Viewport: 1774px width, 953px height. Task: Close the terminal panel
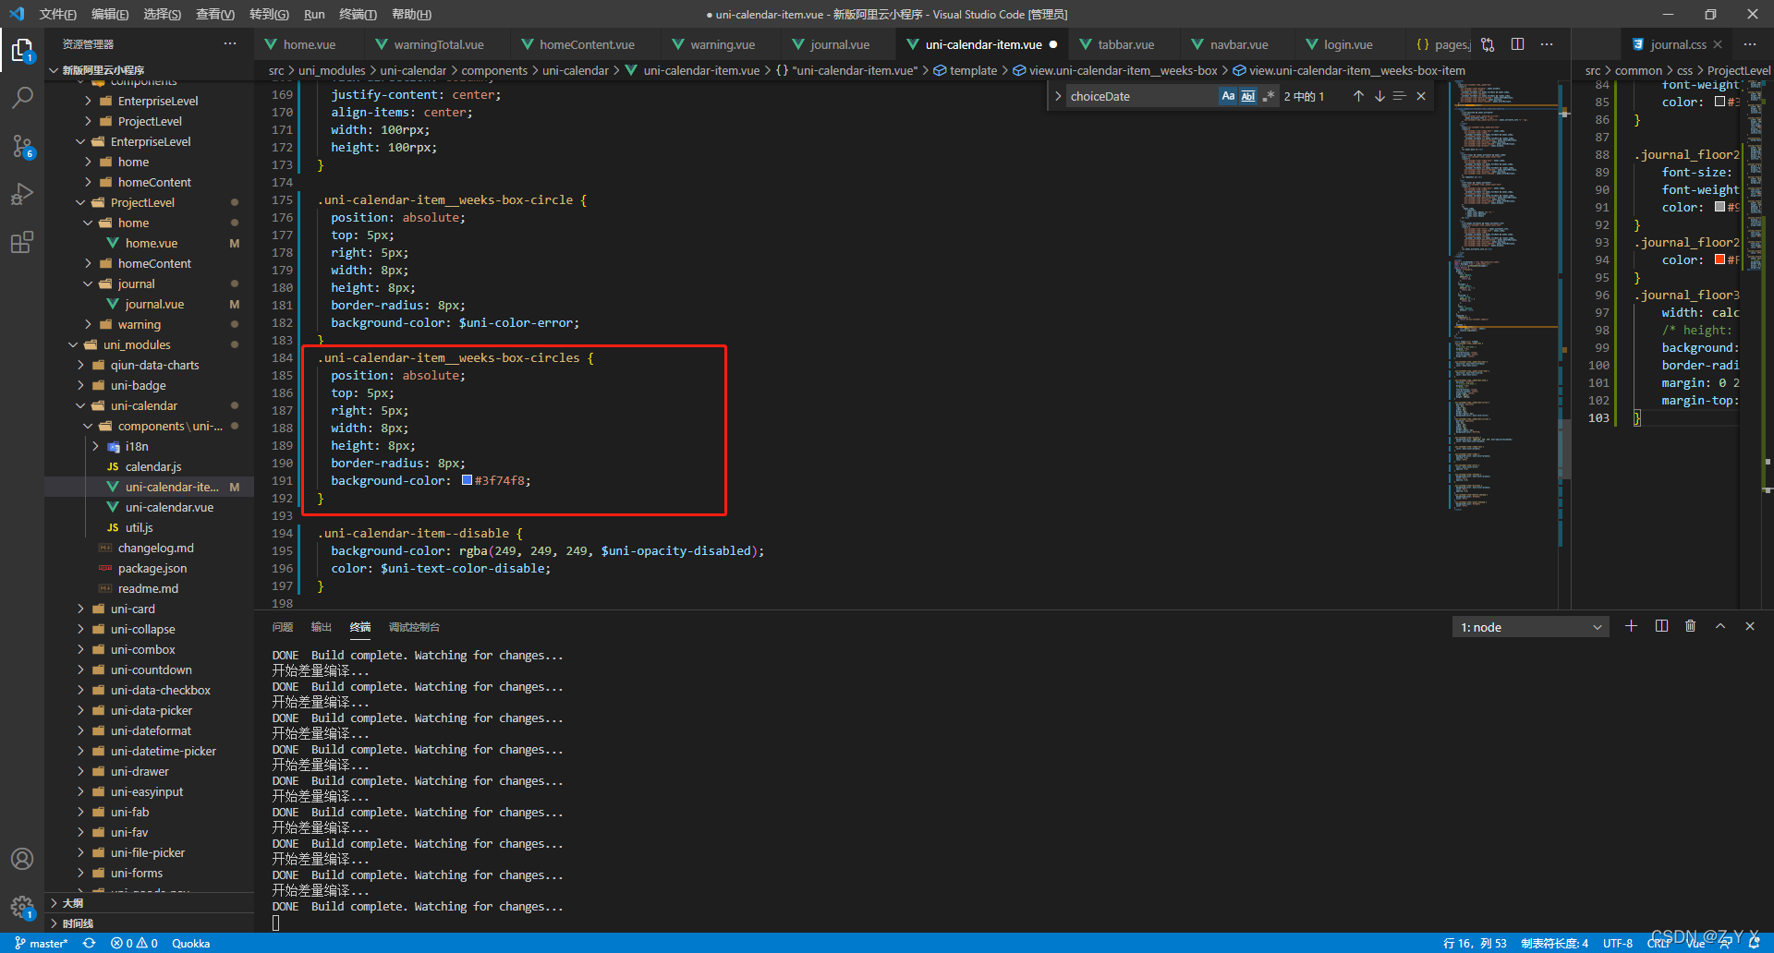pyautogui.click(x=1750, y=626)
